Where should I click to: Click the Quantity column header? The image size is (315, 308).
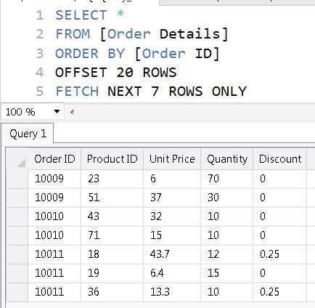pyautogui.click(x=227, y=159)
